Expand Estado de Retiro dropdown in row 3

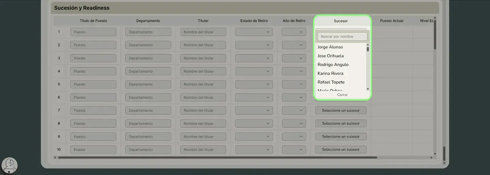pos(254,58)
